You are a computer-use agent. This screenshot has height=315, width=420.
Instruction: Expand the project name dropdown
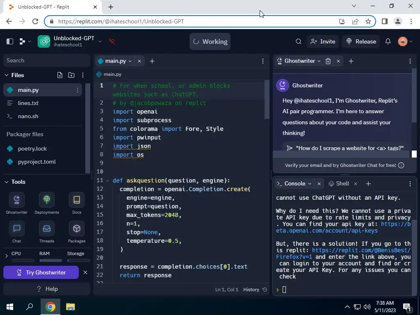(100, 41)
